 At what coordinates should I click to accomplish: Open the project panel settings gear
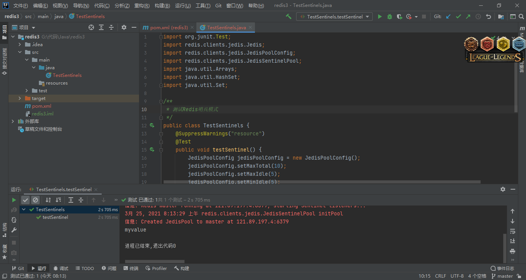tap(124, 27)
